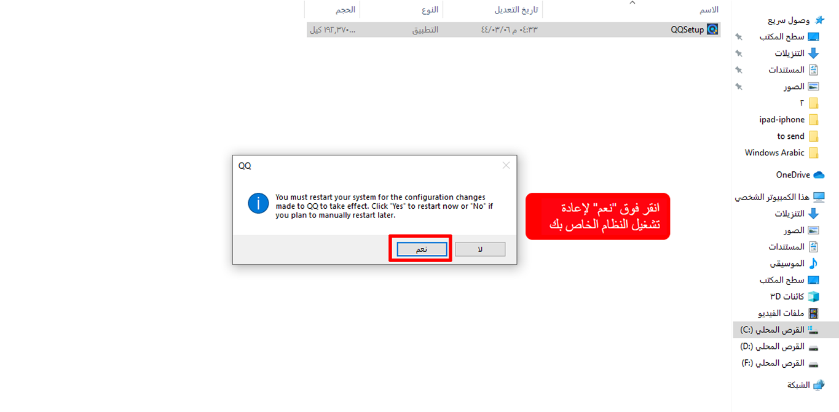Select the Quick access star icon

click(819, 20)
